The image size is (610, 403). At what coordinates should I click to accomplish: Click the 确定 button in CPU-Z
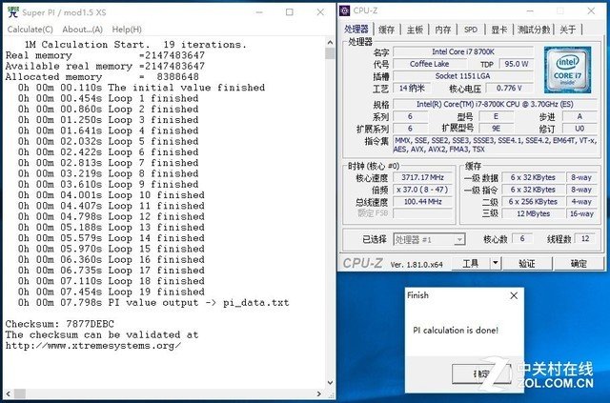point(579,264)
